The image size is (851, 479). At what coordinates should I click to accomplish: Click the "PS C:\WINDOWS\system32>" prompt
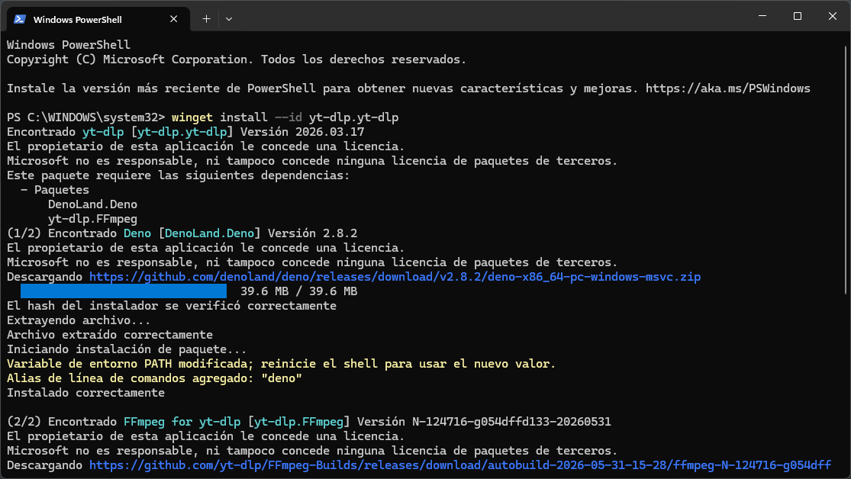pyautogui.click(x=85, y=117)
